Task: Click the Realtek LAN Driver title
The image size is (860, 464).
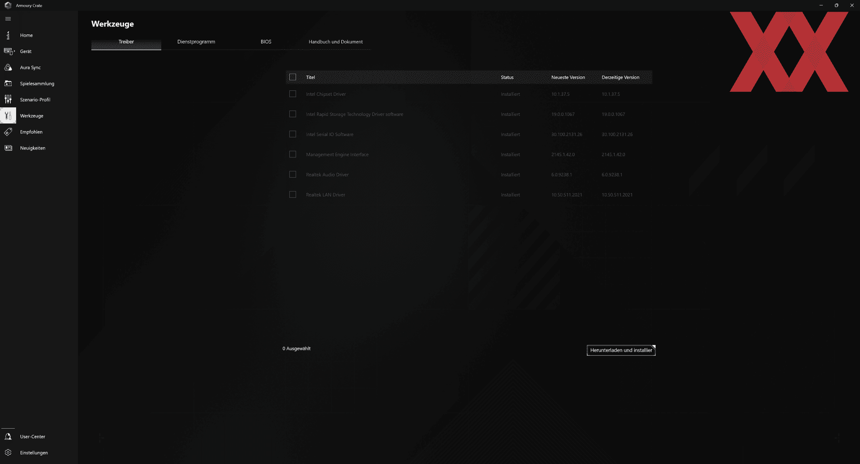Action: pyautogui.click(x=326, y=195)
